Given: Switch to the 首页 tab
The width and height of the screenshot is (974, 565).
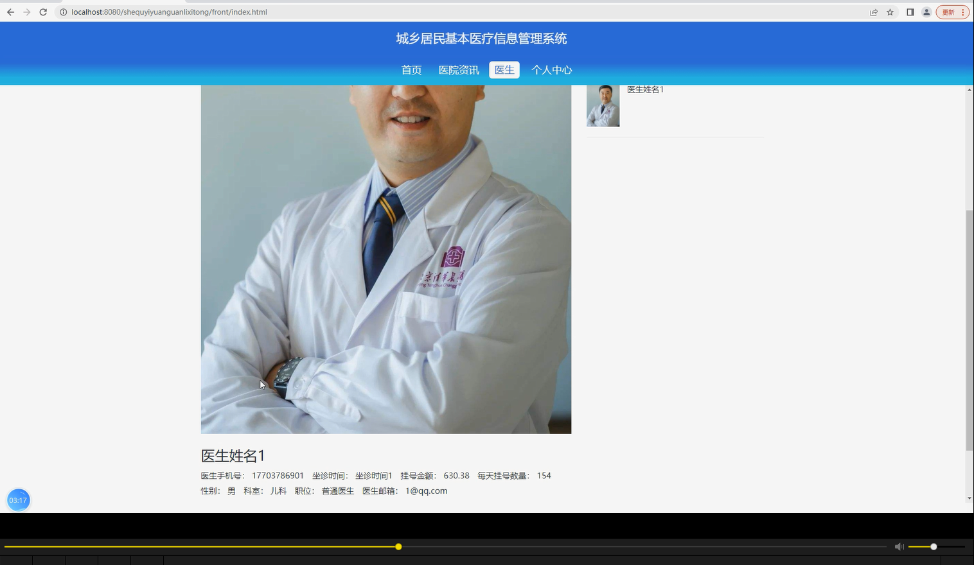Looking at the screenshot, I should [411, 70].
